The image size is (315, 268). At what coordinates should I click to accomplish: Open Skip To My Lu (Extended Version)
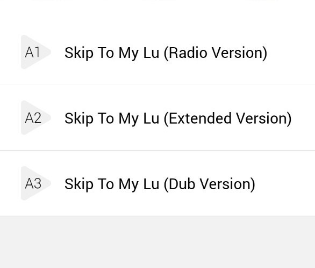[x=178, y=118]
